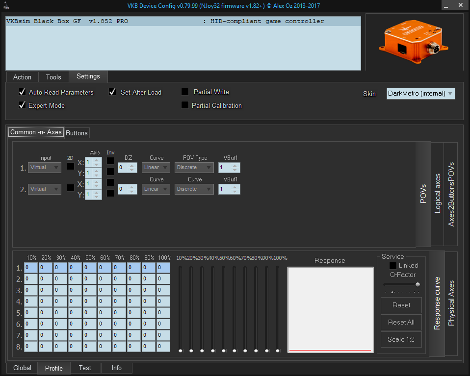Increment the POV 1 DZ spinner arrow
This screenshot has height=376, width=470.
(x=132, y=165)
